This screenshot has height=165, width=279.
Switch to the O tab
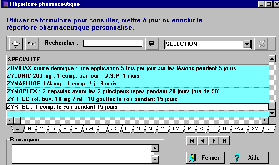point(162,129)
